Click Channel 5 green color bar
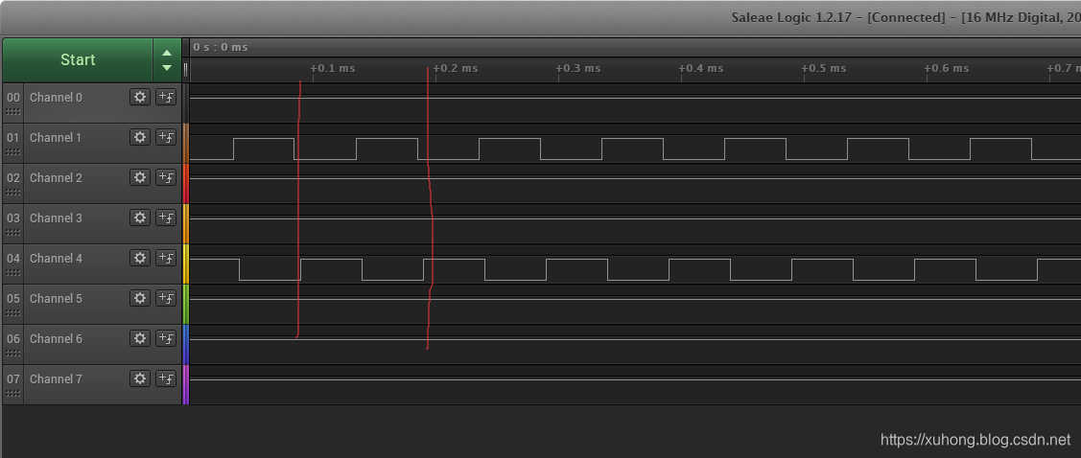This screenshot has width=1081, height=458. [x=185, y=305]
